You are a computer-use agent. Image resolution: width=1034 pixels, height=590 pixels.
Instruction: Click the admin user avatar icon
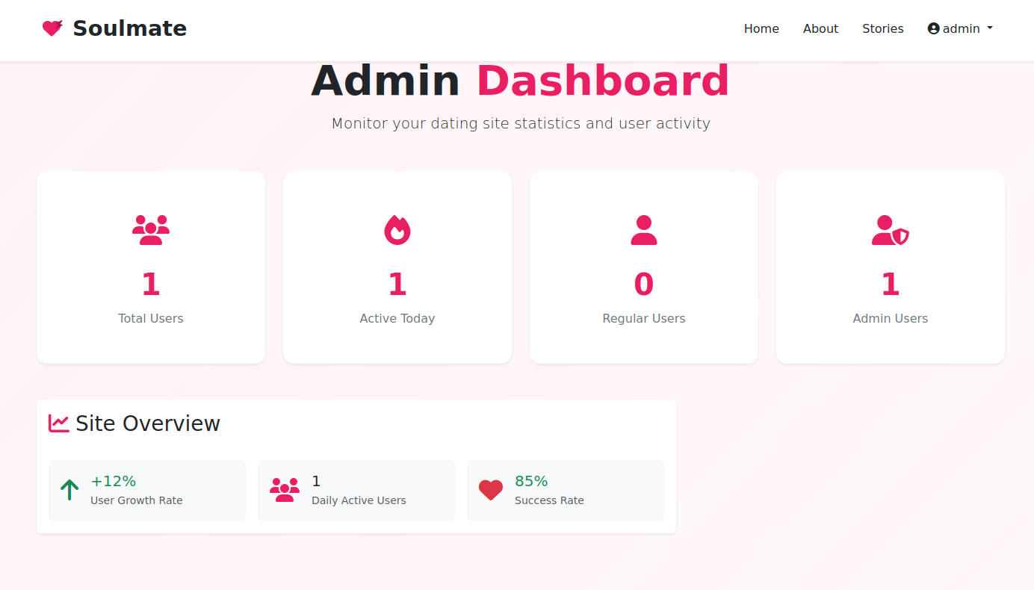coord(933,28)
